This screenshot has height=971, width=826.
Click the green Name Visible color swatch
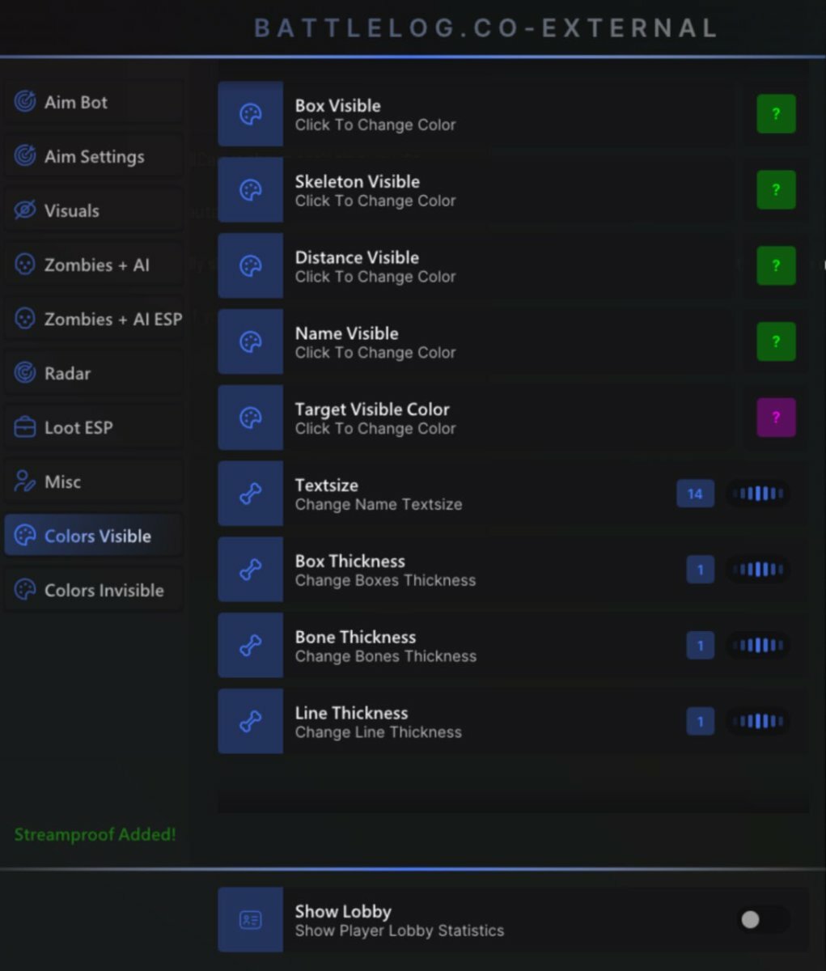tap(776, 341)
